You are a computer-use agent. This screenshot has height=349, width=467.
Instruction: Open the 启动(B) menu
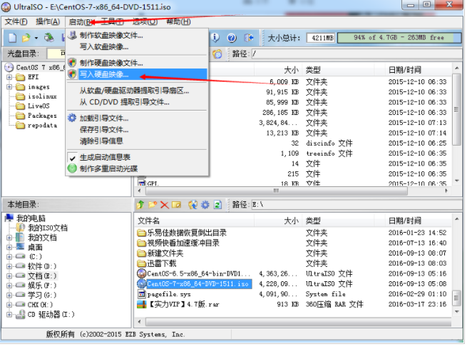click(80, 22)
